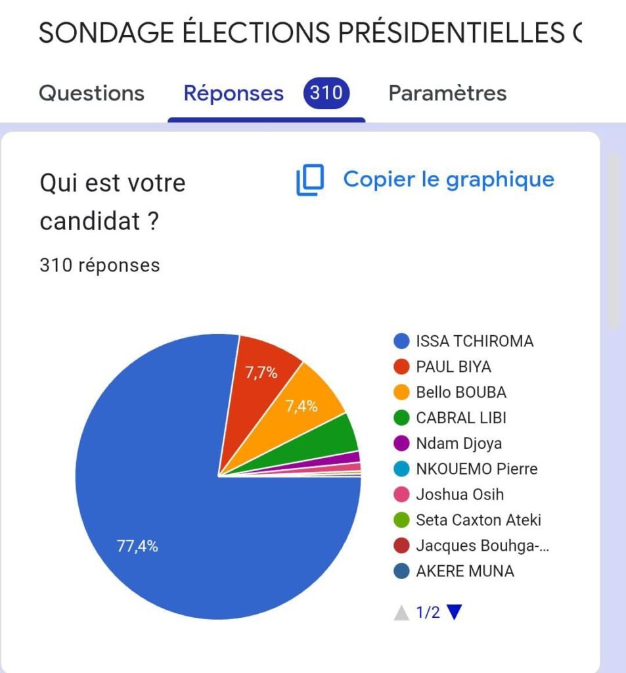
Task: Open the Paramètres tab
Action: pos(447,93)
